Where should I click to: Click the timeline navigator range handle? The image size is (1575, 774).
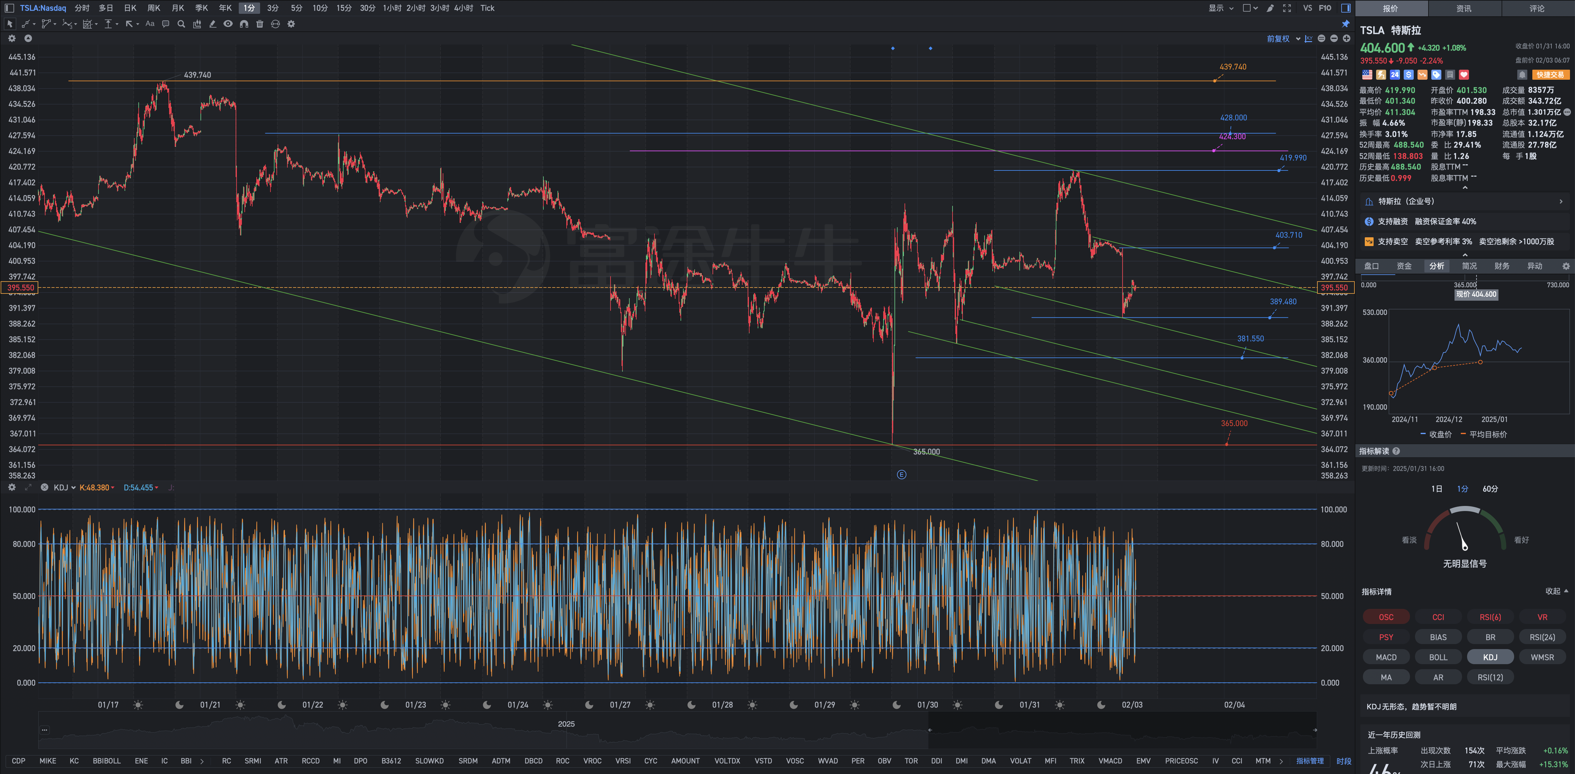pyautogui.click(x=930, y=730)
